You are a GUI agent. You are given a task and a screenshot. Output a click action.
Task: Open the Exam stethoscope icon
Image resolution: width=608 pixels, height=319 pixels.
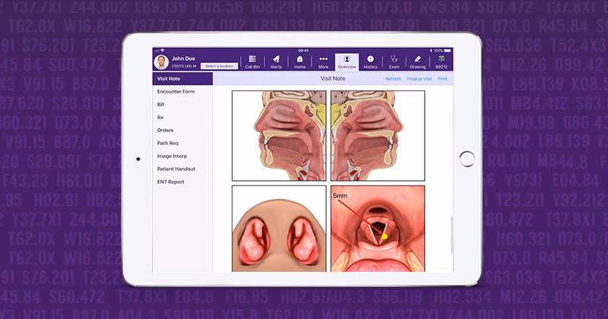pyautogui.click(x=394, y=62)
